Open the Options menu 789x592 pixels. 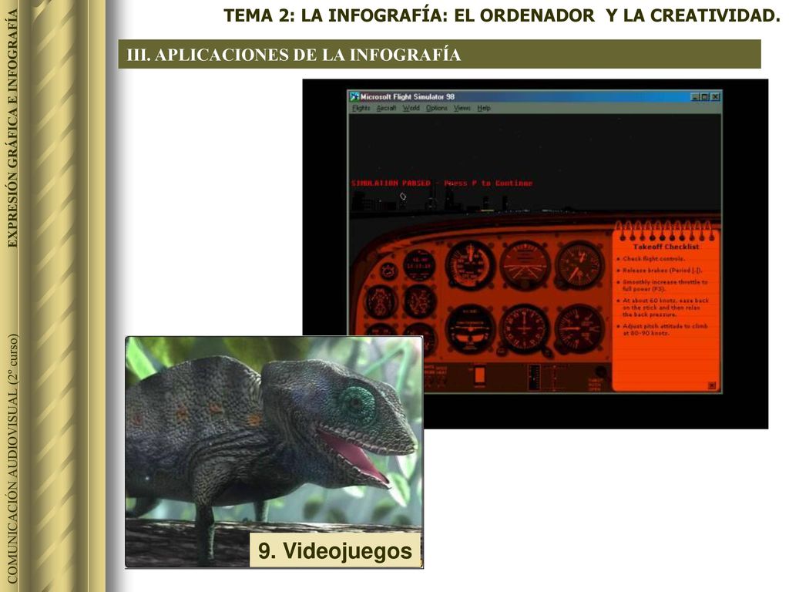click(x=437, y=108)
